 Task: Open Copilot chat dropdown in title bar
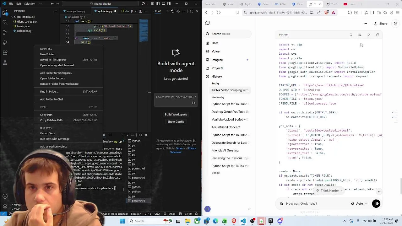coord(147,4)
